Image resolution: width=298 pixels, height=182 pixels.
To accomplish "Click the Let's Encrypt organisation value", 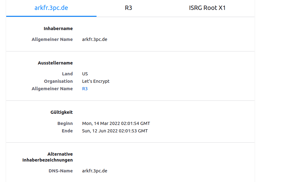I will click(96, 81).
